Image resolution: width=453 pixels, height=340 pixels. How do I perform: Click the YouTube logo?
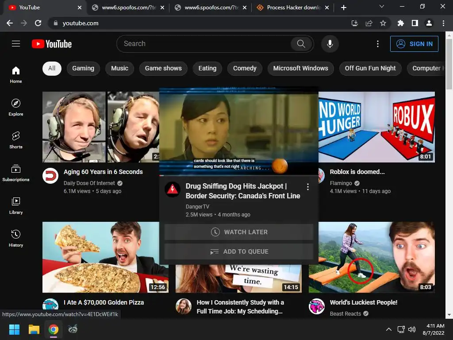(52, 44)
